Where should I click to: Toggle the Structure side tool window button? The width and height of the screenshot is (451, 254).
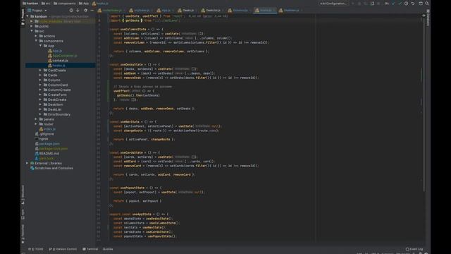[23, 195]
